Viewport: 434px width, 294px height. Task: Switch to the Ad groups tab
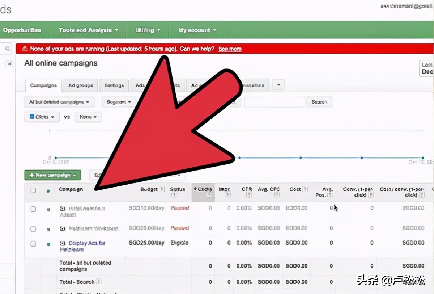click(x=81, y=85)
